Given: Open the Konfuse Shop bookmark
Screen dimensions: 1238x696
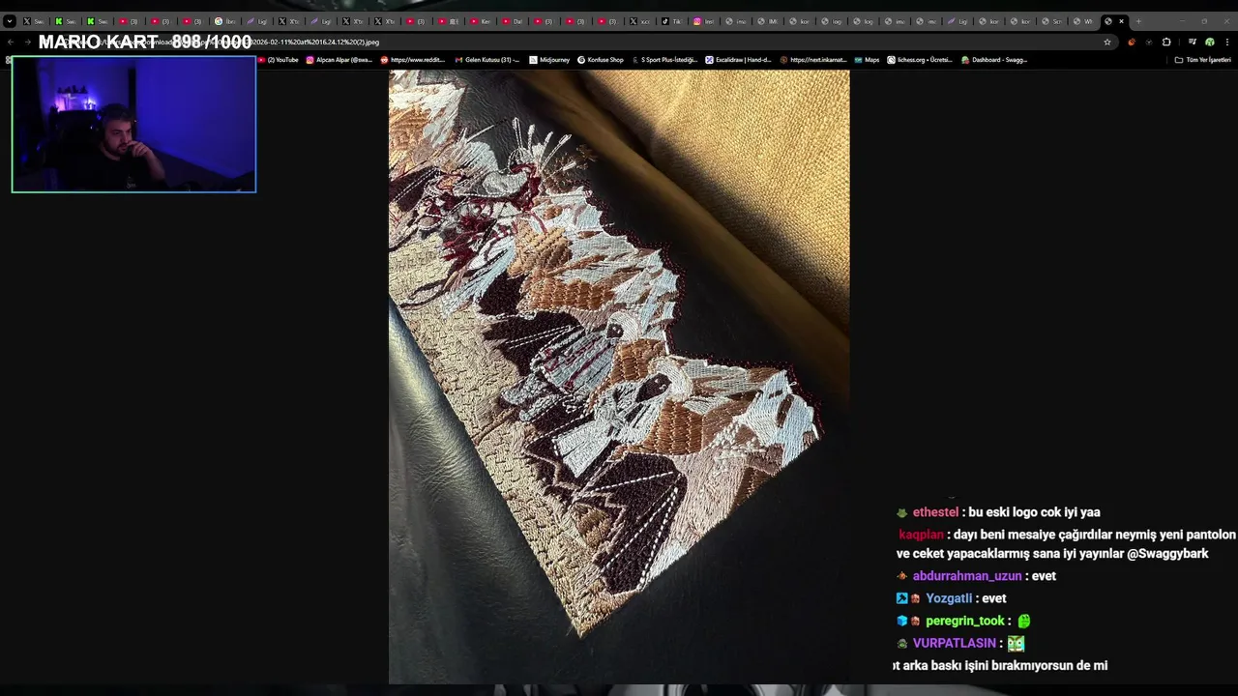Looking at the screenshot, I should click(601, 60).
